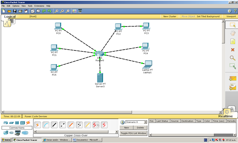
Task: Switch to the Logical workspace tab
Action: 10,17
